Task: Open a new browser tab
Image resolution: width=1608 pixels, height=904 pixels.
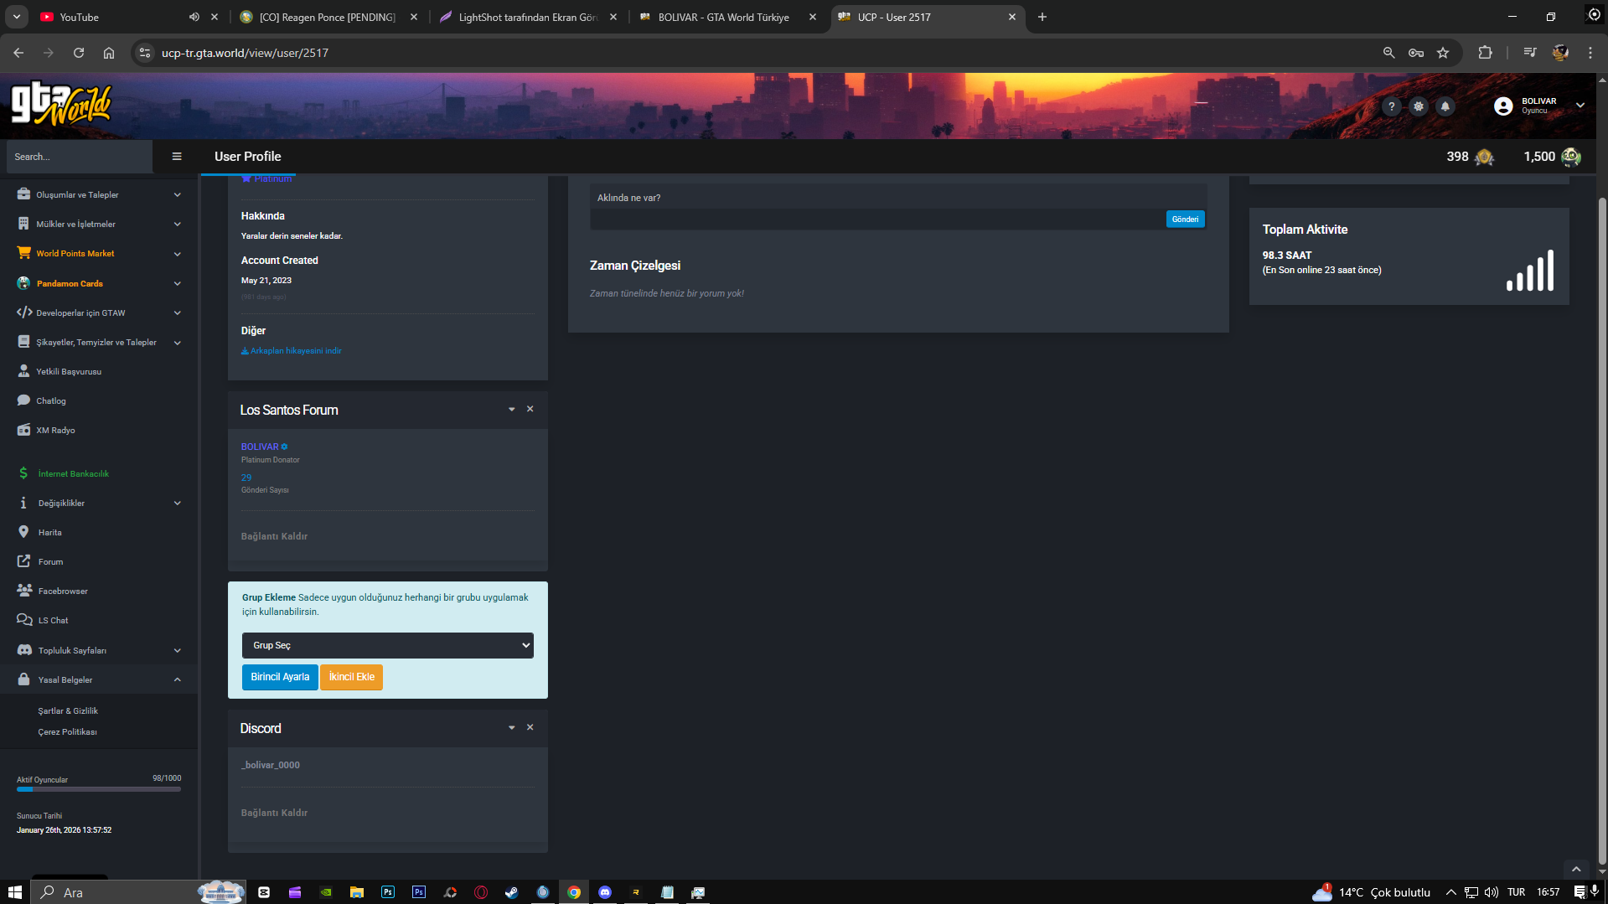Action: [1042, 17]
